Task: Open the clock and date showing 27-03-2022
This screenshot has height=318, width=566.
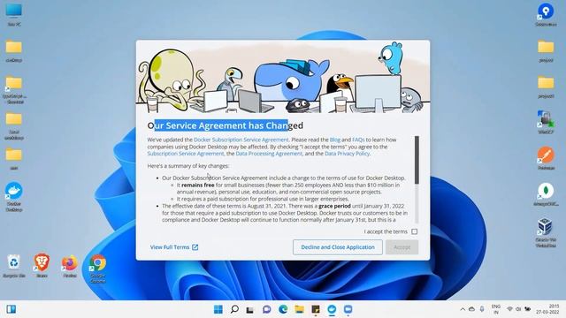Action: point(547,309)
